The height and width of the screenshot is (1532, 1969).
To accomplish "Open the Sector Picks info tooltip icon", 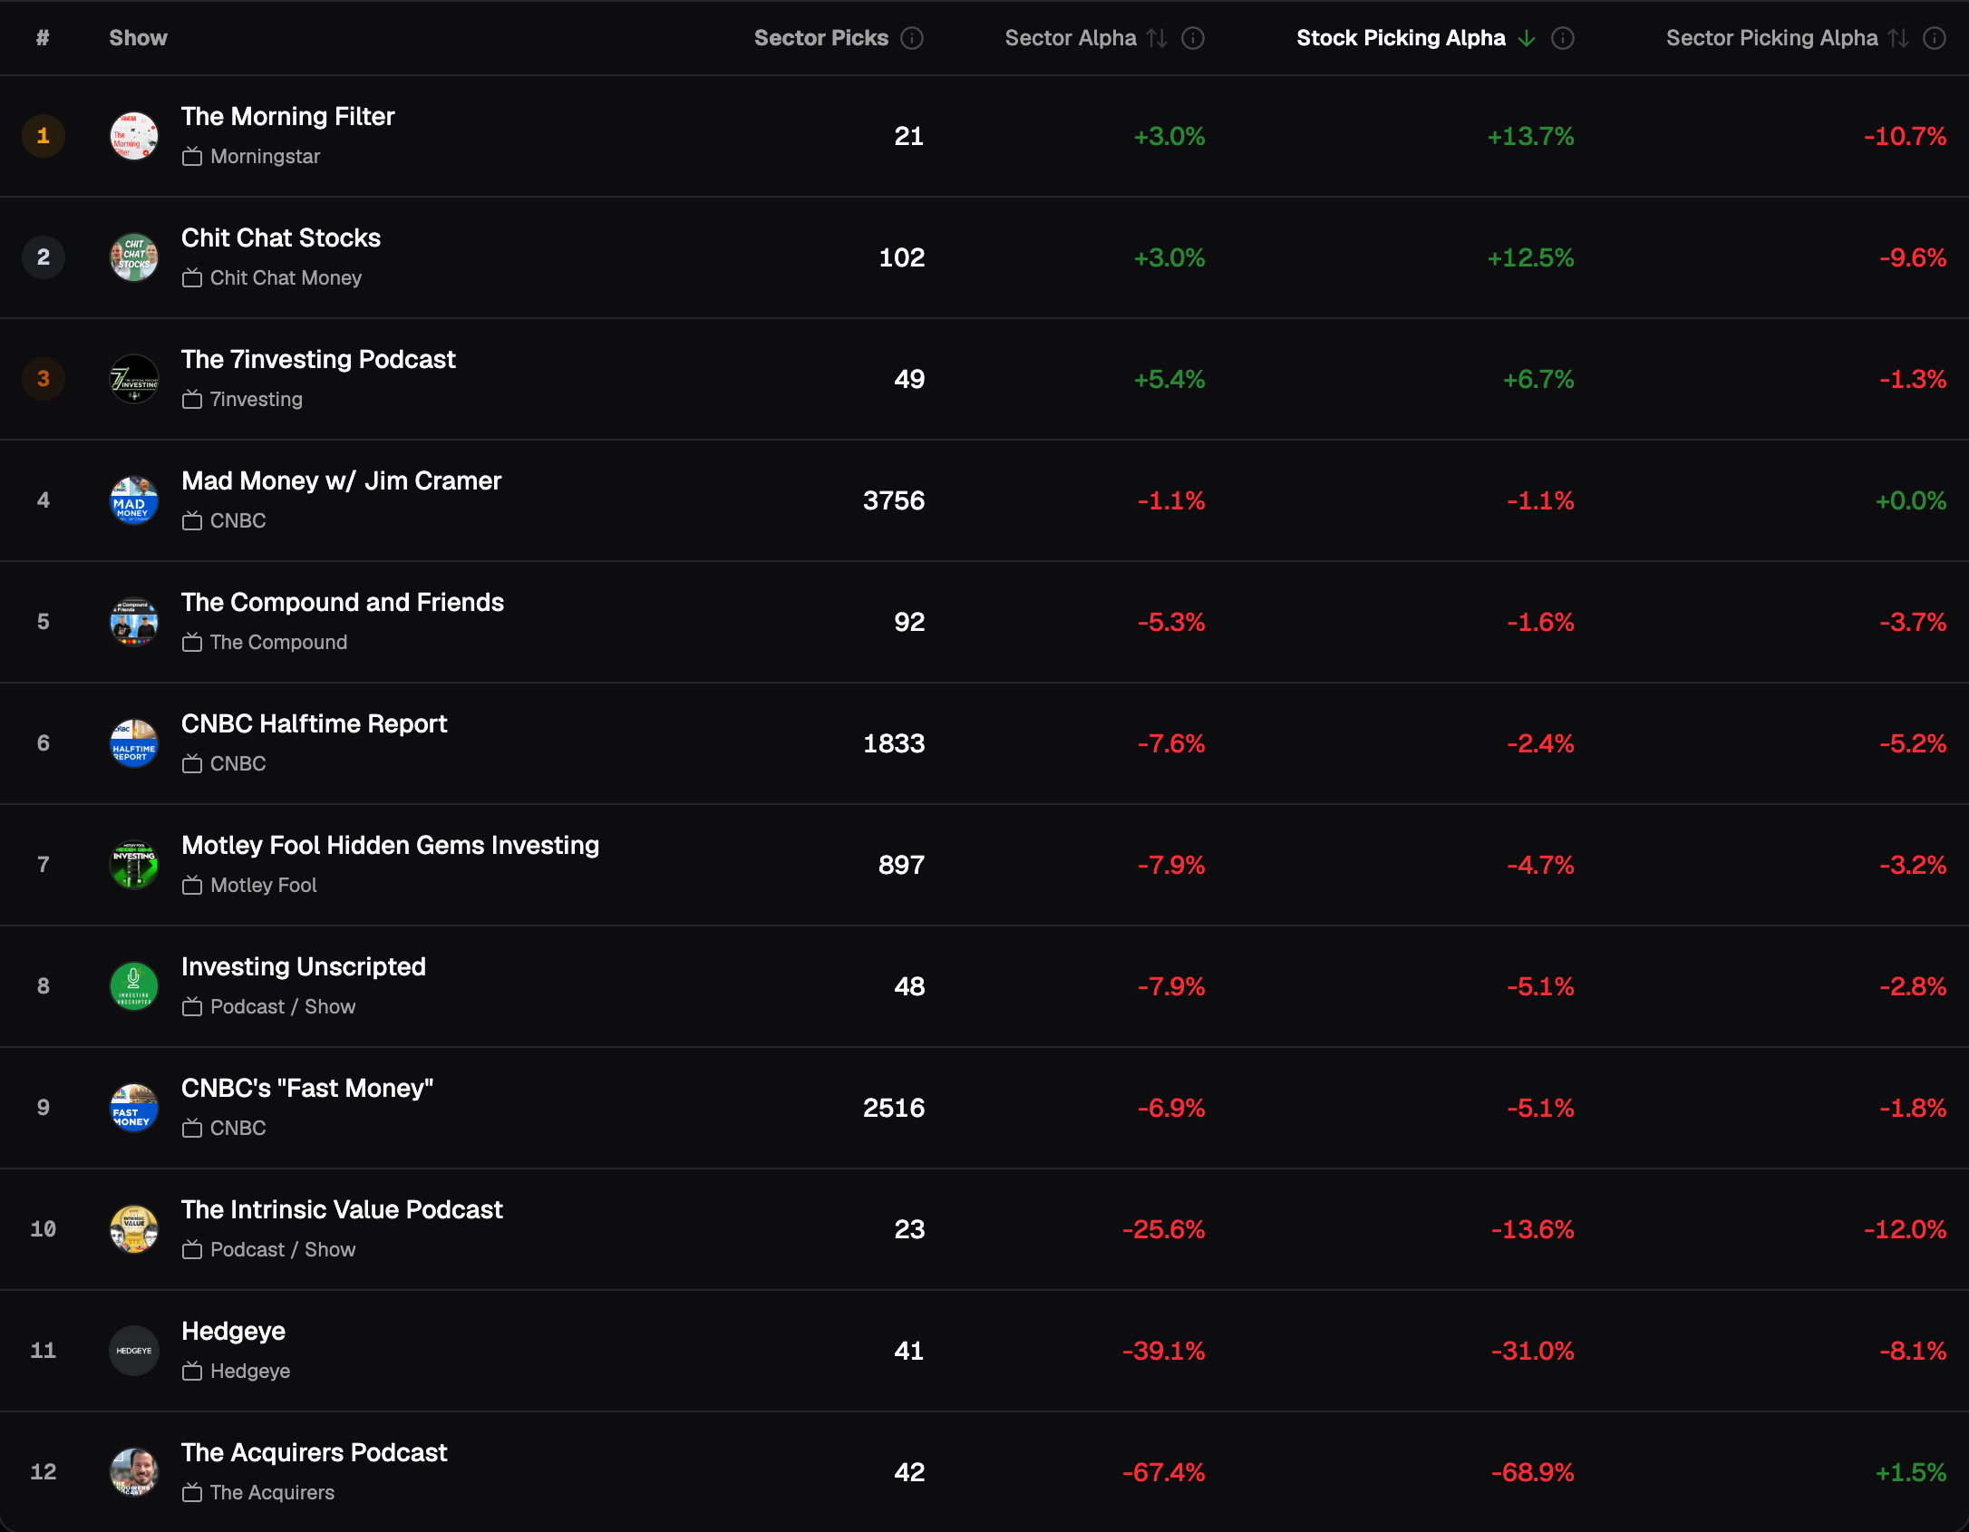I will click(x=912, y=38).
